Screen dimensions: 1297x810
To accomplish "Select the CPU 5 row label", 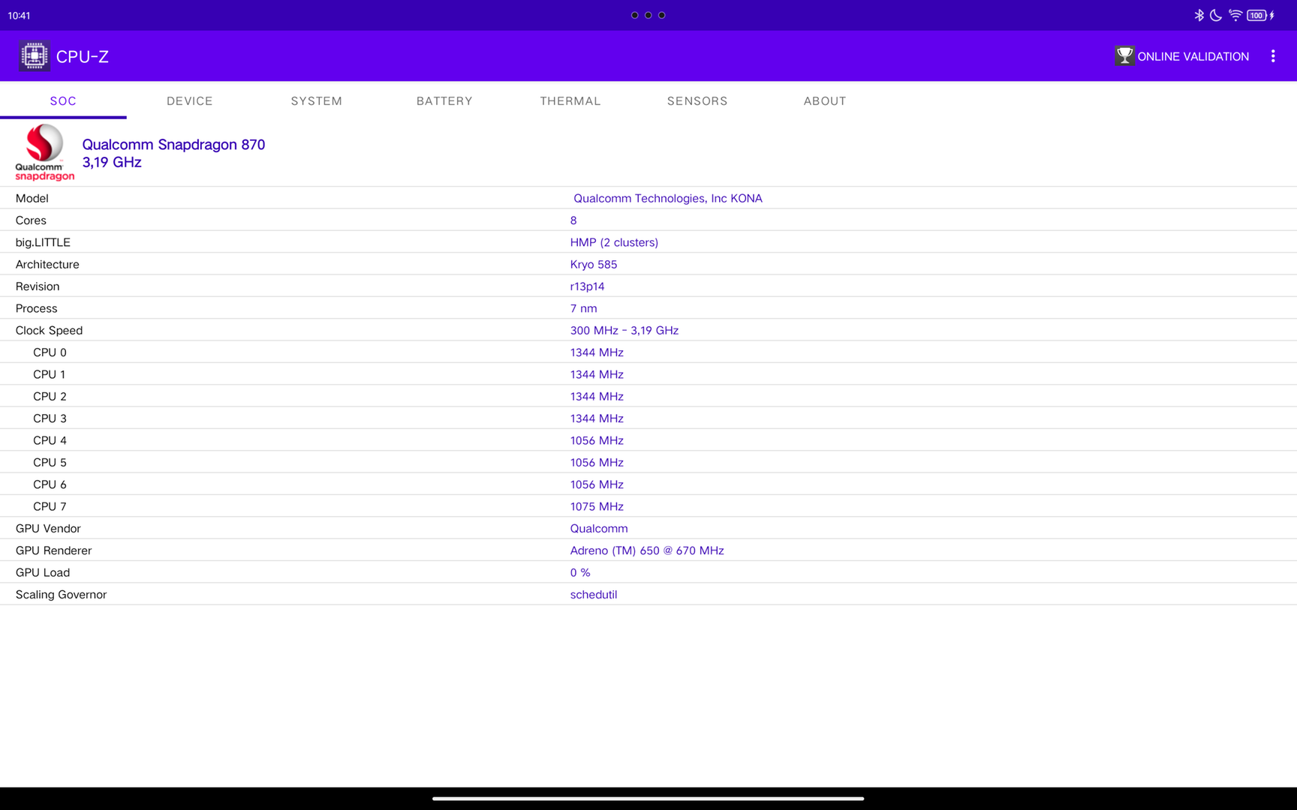I will click(x=50, y=462).
